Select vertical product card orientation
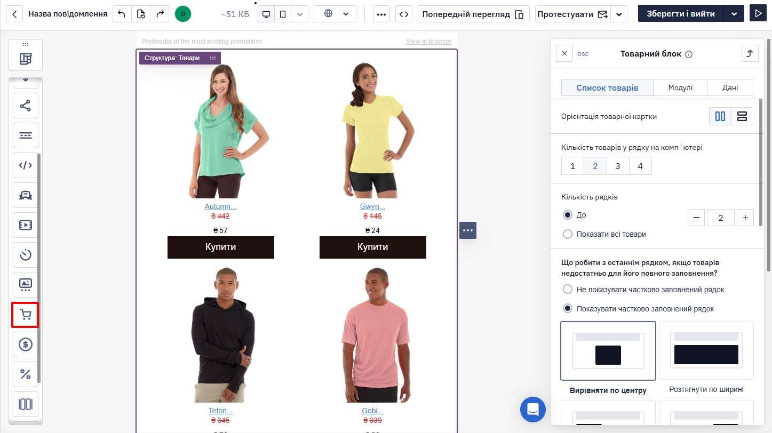The width and height of the screenshot is (772, 433). [720, 116]
